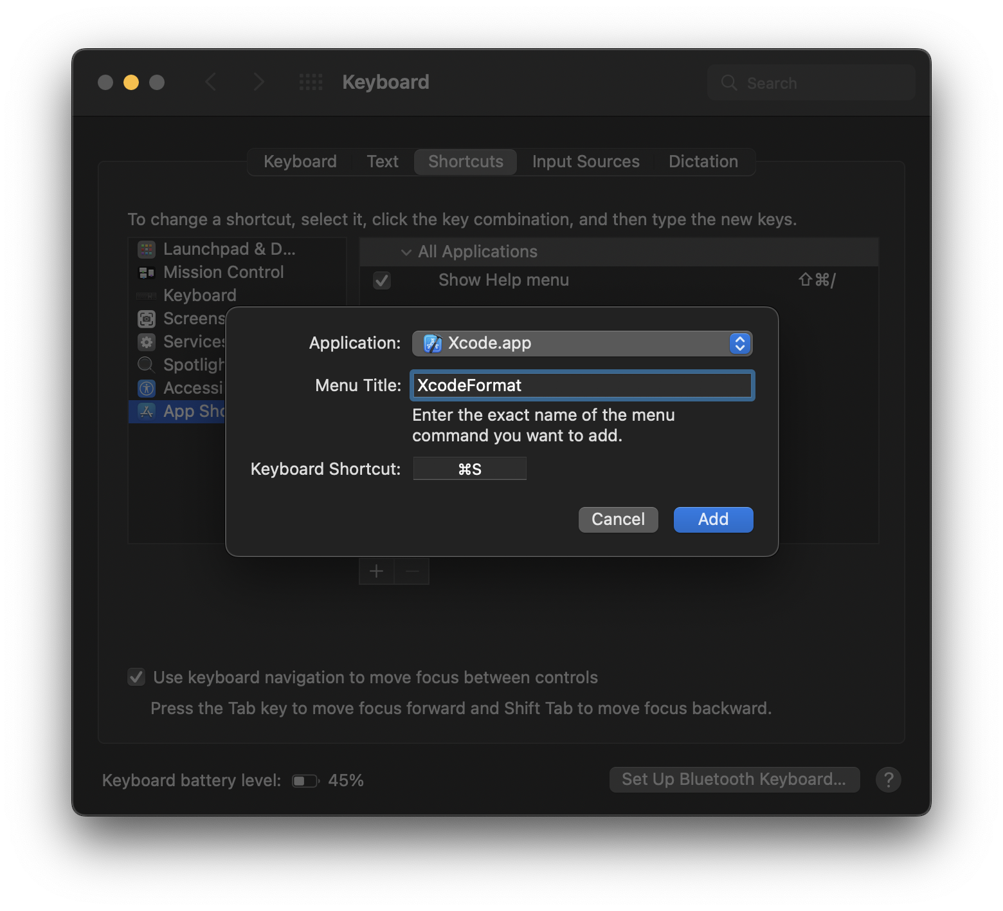Click the ⇧⌘/ shortcut key combination
The image size is (1003, 911).
click(x=817, y=281)
